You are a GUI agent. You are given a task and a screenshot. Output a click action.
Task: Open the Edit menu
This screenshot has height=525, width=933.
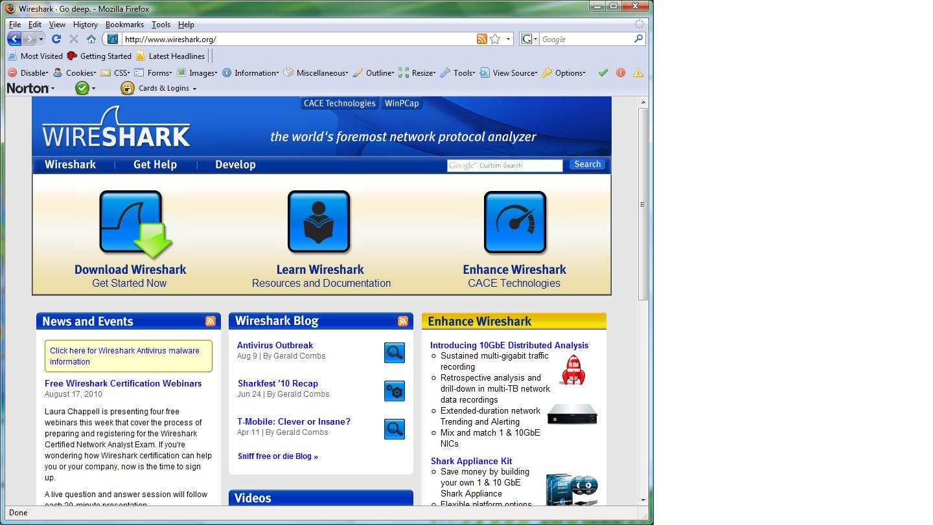coord(35,25)
